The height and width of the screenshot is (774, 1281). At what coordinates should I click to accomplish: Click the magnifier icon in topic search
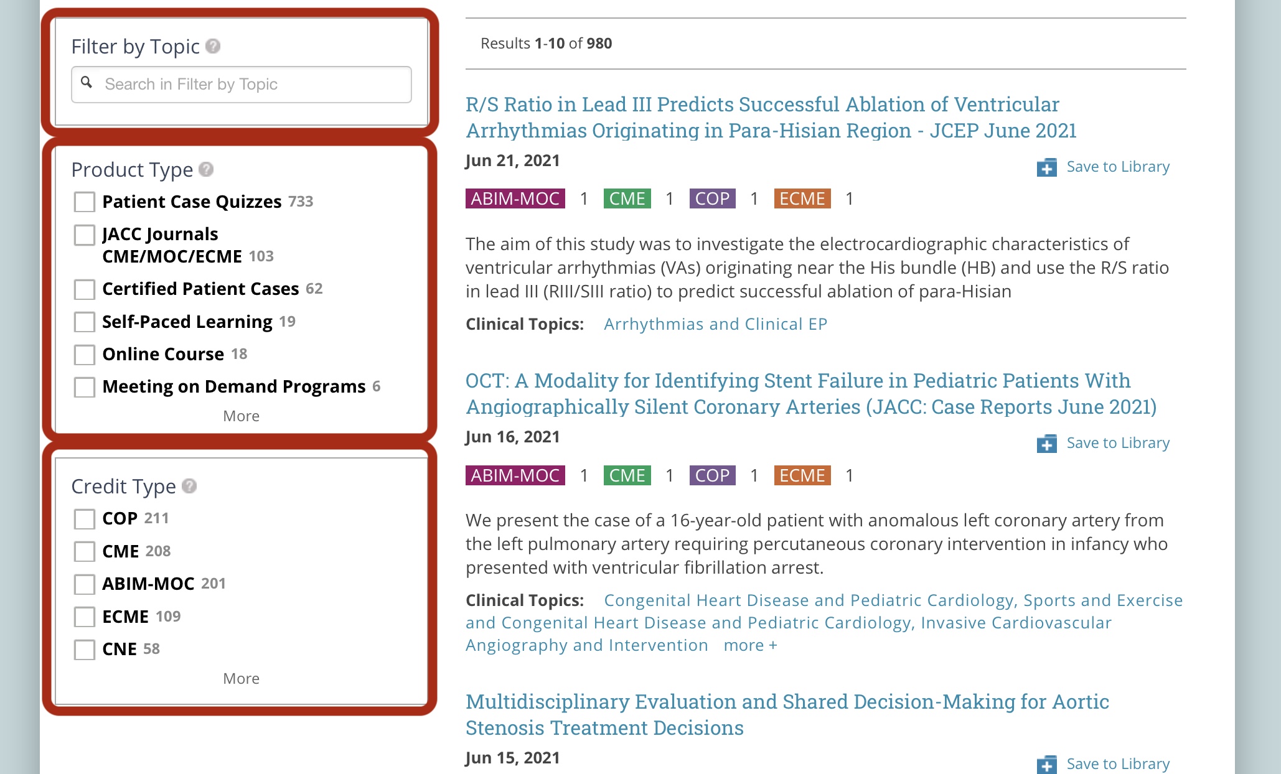[x=87, y=83]
